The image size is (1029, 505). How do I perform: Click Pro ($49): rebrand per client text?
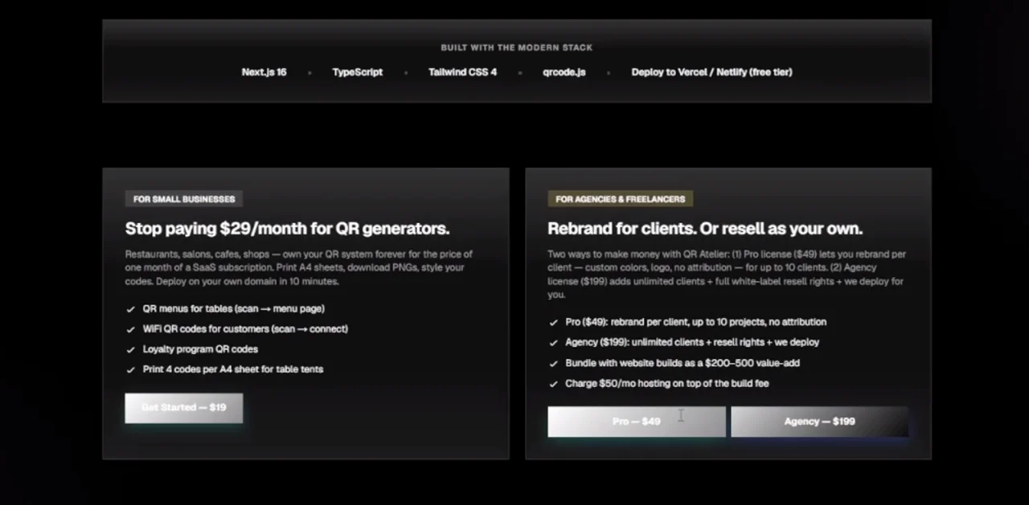(695, 322)
